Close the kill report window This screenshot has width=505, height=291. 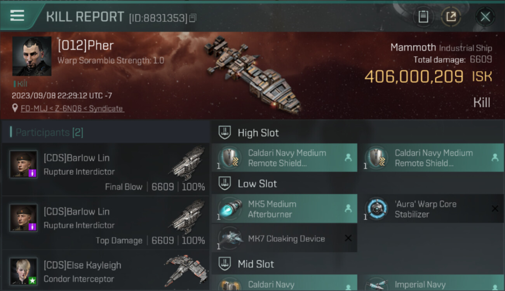coord(485,17)
